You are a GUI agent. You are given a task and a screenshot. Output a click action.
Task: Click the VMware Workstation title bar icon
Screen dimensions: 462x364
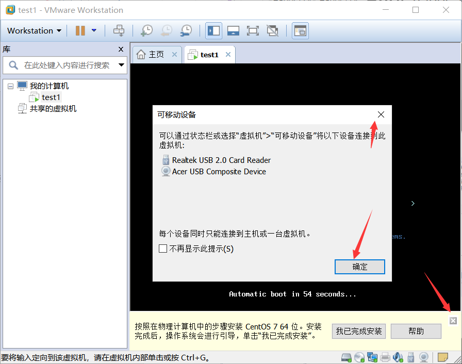pos(10,10)
